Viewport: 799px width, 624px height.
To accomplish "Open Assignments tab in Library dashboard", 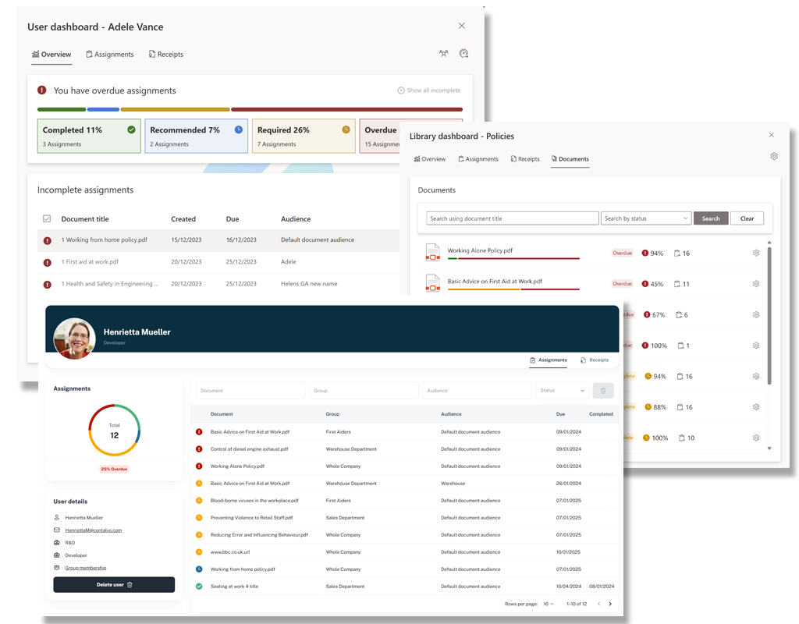I will click(x=477, y=159).
